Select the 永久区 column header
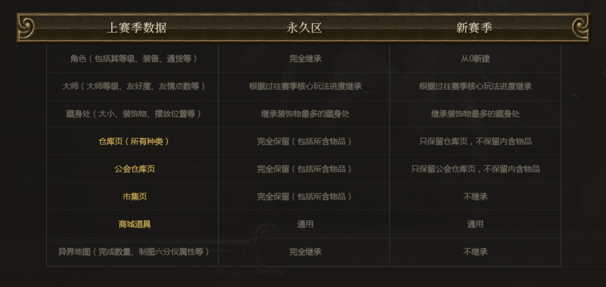 pos(304,28)
